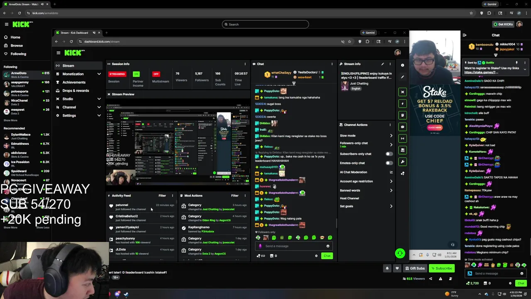The height and width of the screenshot is (299, 531).
Task: Show hidden system tray icons chevron
Action: pos(480,294)
